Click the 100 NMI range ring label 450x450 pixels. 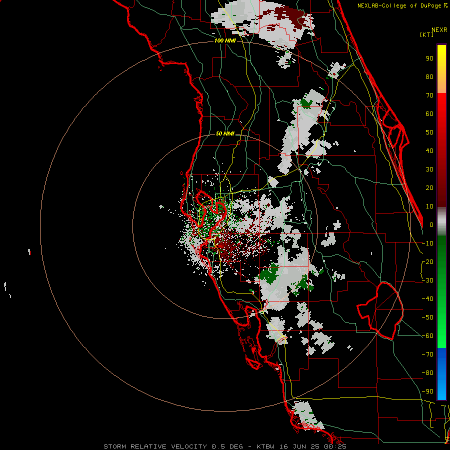(225, 41)
